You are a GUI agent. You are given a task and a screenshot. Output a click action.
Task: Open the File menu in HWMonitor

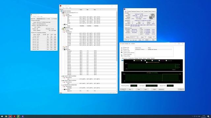click(x=61, y=8)
